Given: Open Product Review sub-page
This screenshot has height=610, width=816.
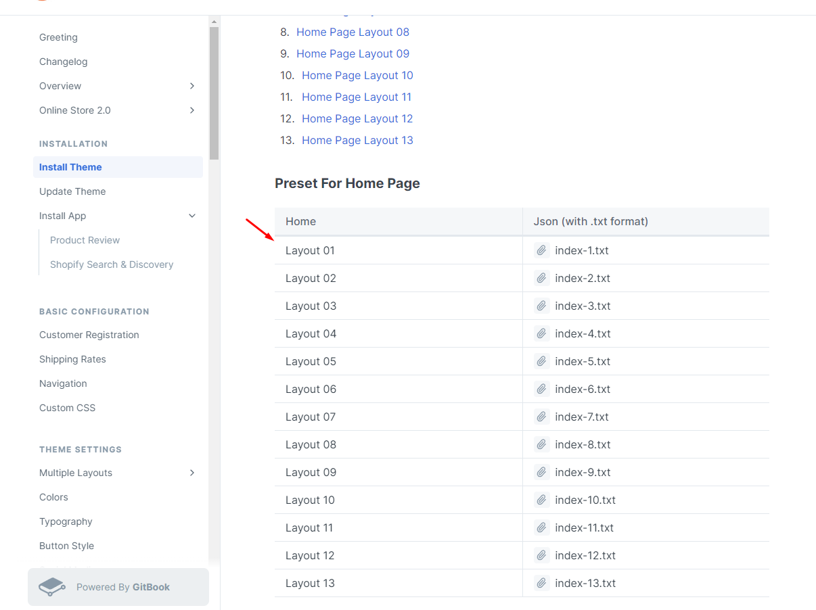Looking at the screenshot, I should [85, 240].
